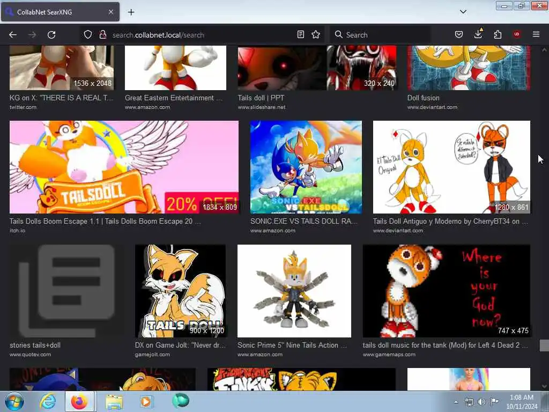Open the taskbar clock showing 1:08 AM
This screenshot has width=549, height=412.
coord(521,402)
